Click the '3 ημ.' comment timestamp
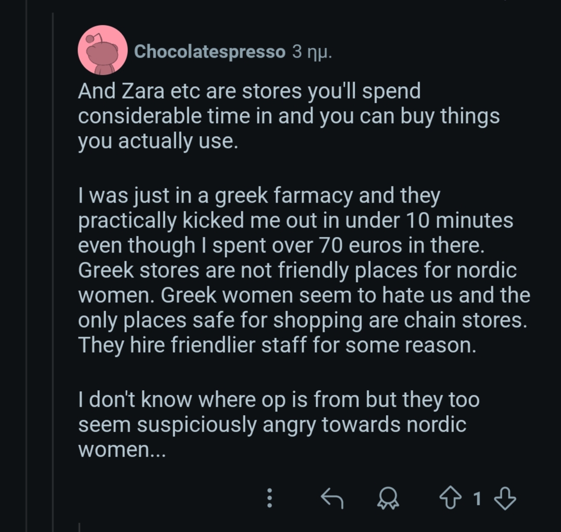Viewport: 561px width, 532px height. tap(311, 52)
